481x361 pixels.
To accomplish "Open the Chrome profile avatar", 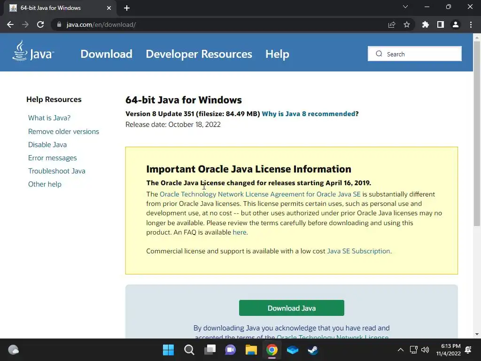I will pyautogui.click(x=456, y=24).
